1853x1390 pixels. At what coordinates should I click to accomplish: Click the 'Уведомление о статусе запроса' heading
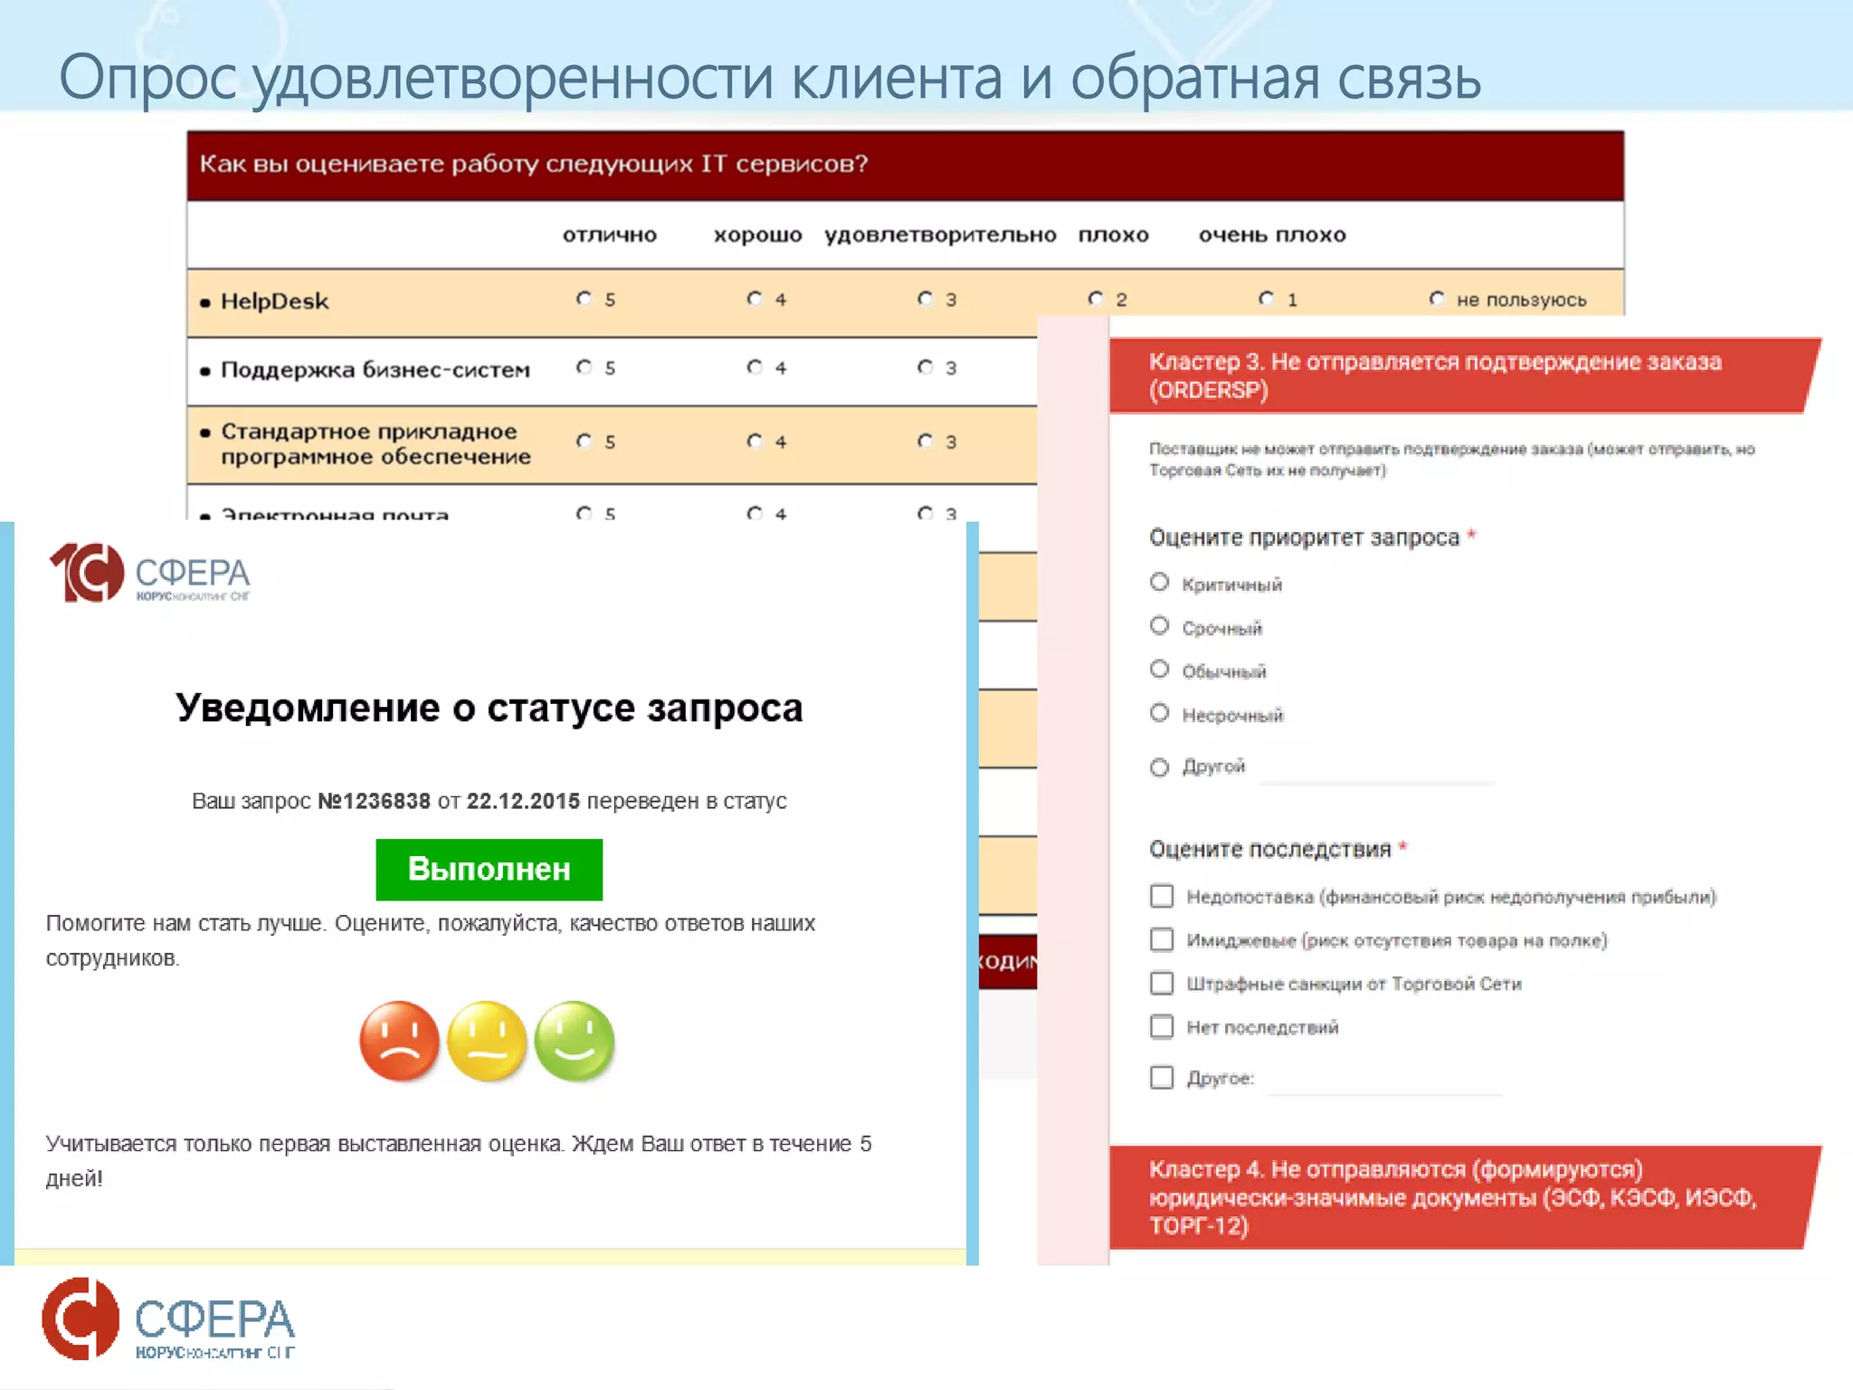(489, 708)
